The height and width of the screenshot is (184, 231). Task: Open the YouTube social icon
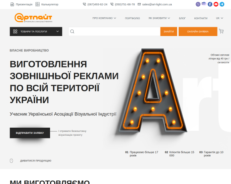[216, 4]
